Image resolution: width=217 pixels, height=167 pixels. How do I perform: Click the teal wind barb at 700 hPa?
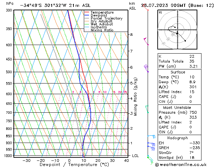click(147, 109)
